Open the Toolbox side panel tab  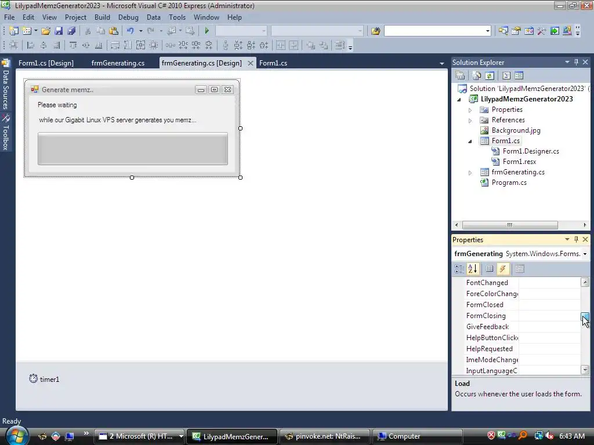click(6, 132)
